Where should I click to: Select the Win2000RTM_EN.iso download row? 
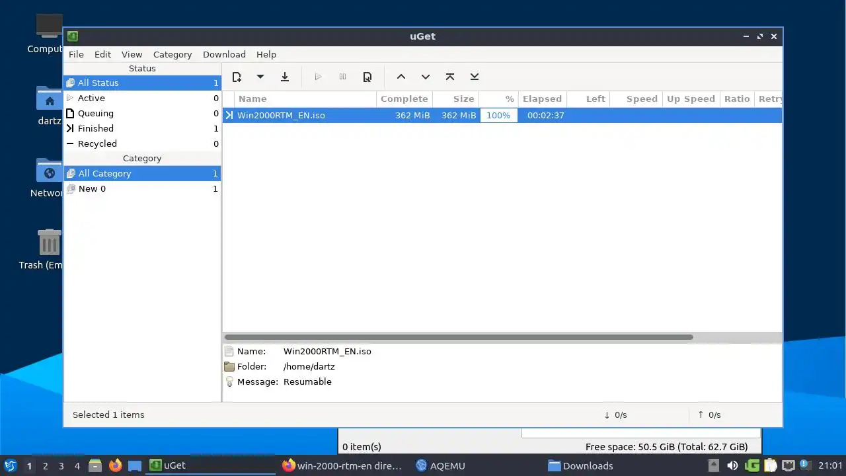click(x=502, y=115)
